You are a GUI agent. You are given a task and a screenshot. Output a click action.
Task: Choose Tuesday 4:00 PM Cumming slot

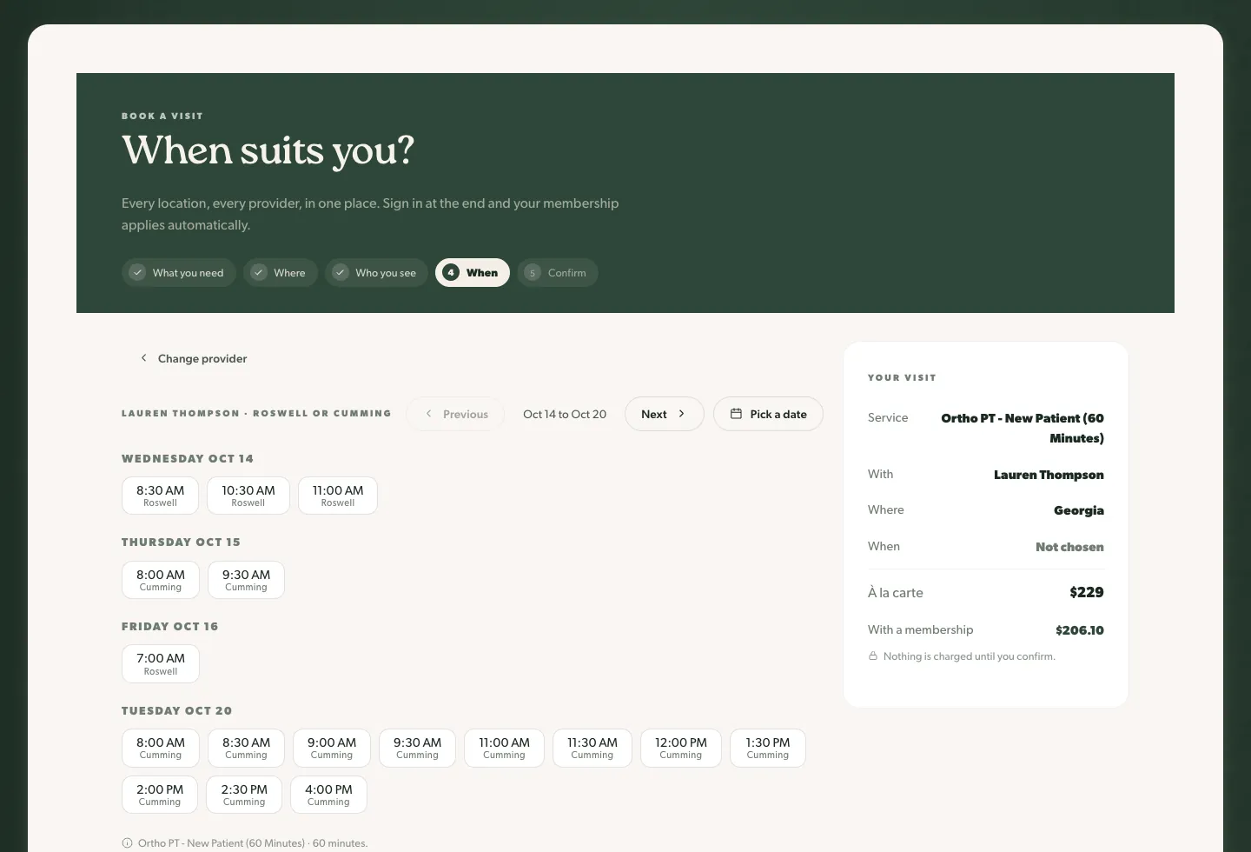328,795
